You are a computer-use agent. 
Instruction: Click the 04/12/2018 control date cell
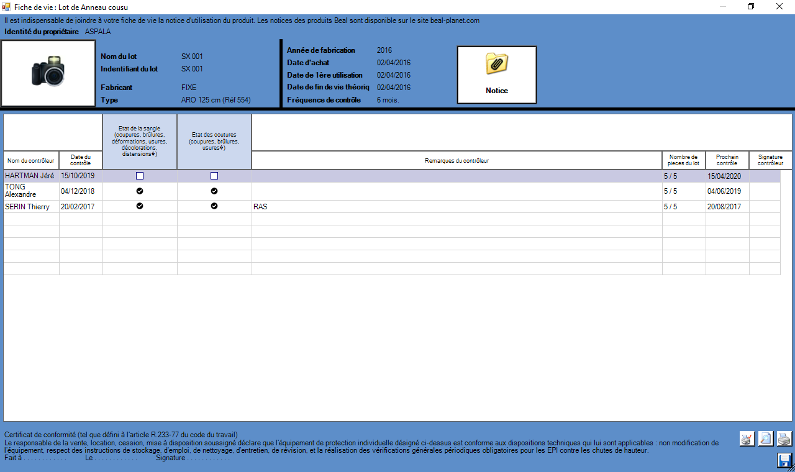(x=81, y=191)
